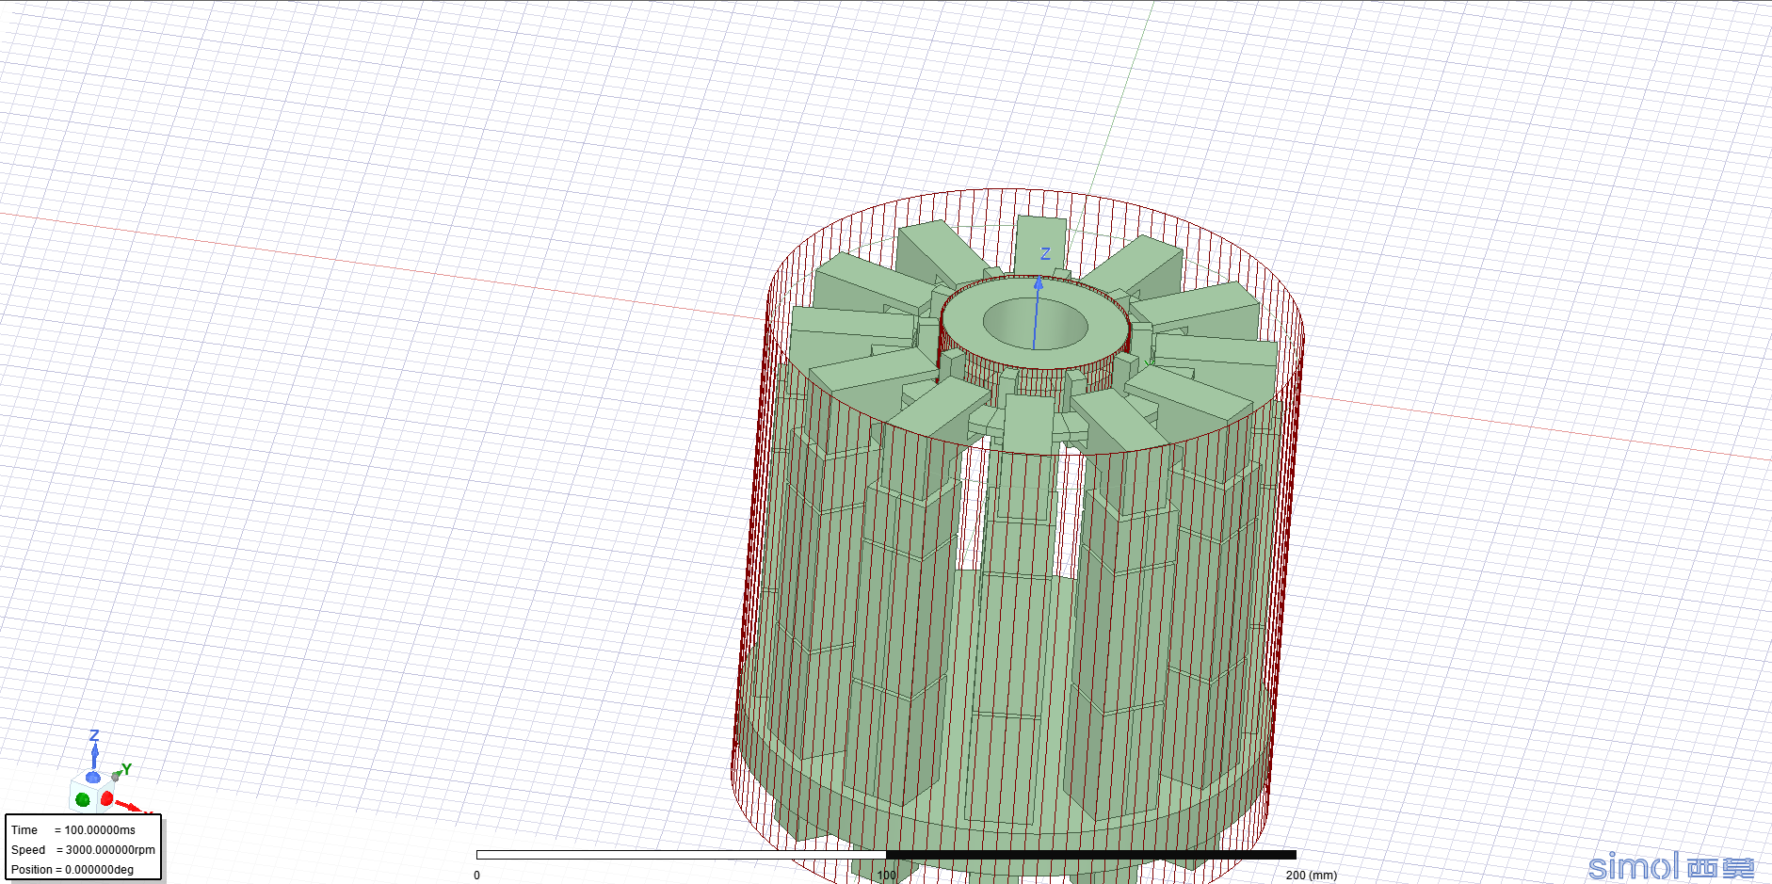Click the green Y label on orientation triad
Viewport: 1772px width, 884px height.
[126, 769]
